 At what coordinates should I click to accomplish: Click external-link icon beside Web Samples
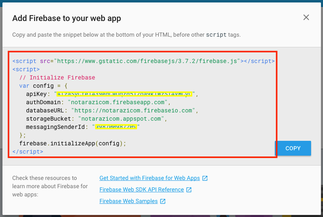[163, 201]
